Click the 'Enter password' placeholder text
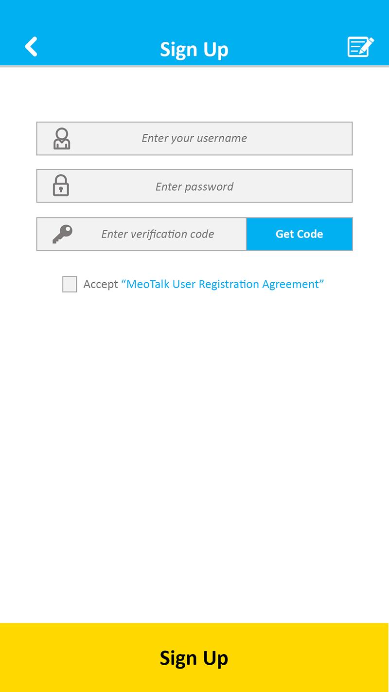This screenshot has width=389, height=692. click(x=194, y=186)
